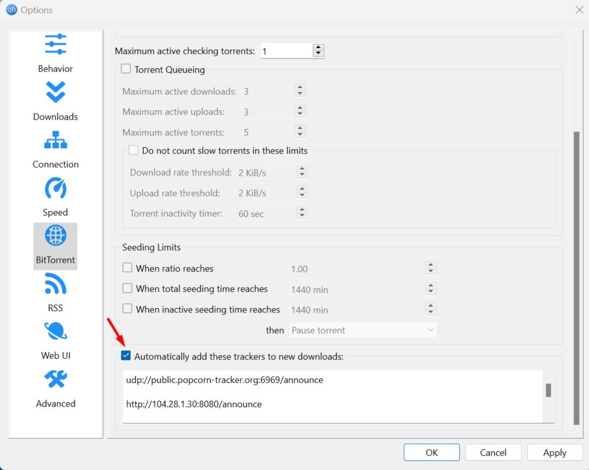Increase maximum active checking torrents with up arrow
This screenshot has height=470, width=589.
click(x=318, y=47)
